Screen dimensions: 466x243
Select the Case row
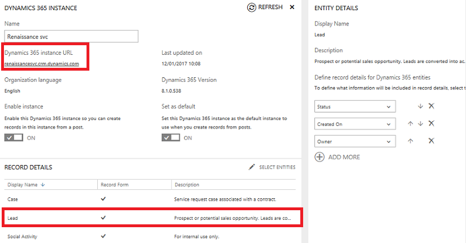[x=150, y=199]
